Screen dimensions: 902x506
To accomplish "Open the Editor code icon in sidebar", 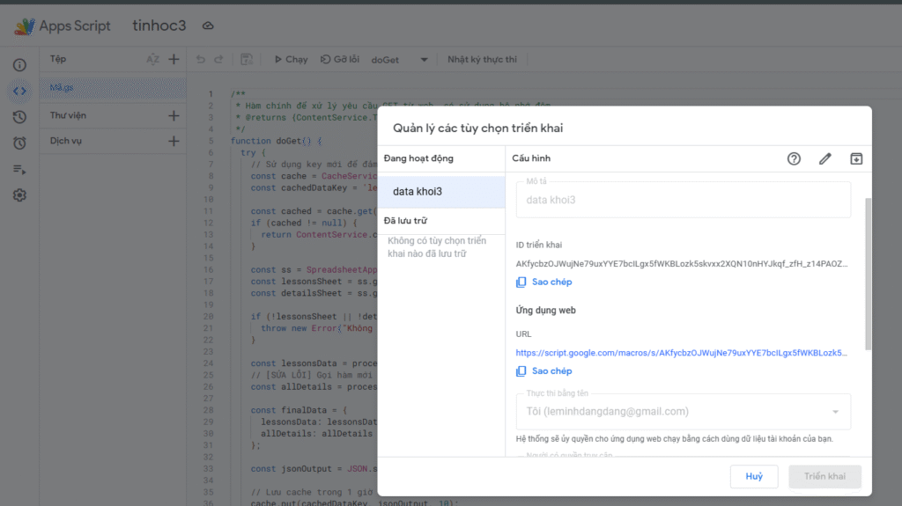I will pos(19,91).
